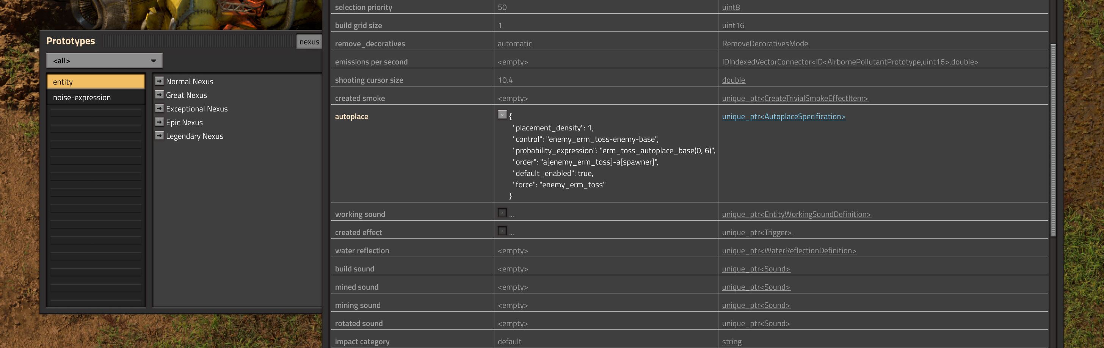Expand the working sound value

pos(502,213)
